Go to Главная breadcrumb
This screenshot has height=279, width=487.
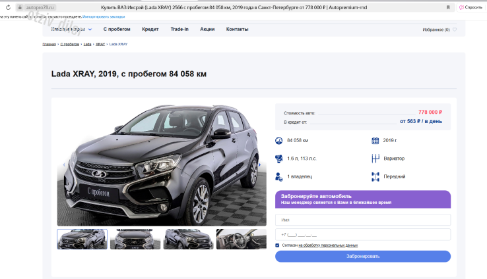49,44
